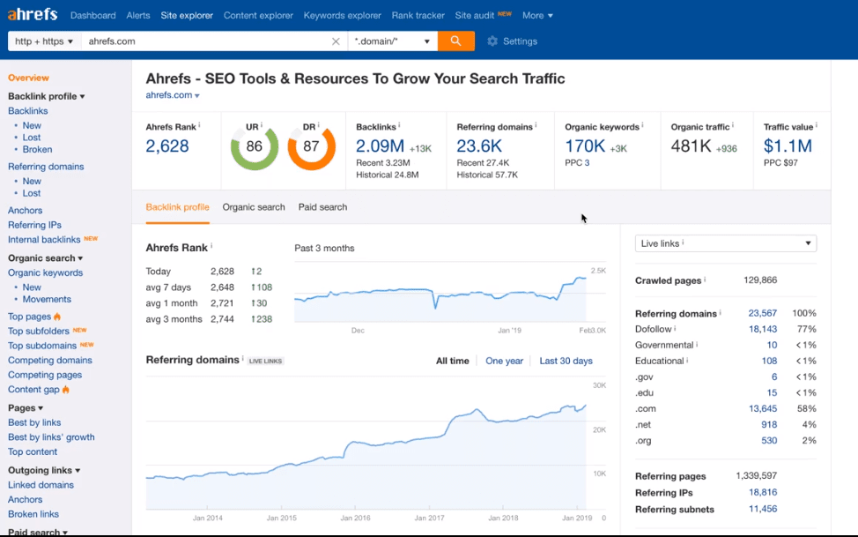Open Linked domains in the sidebar
Viewport: 858px width, 537px height.
[41, 485]
